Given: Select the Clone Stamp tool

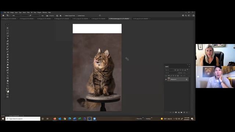Looking at the screenshot, I should click(x=7, y=54).
